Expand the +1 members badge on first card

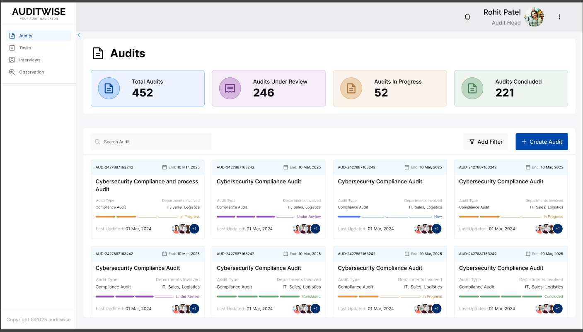pyautogui.click(x=194, y=229)
